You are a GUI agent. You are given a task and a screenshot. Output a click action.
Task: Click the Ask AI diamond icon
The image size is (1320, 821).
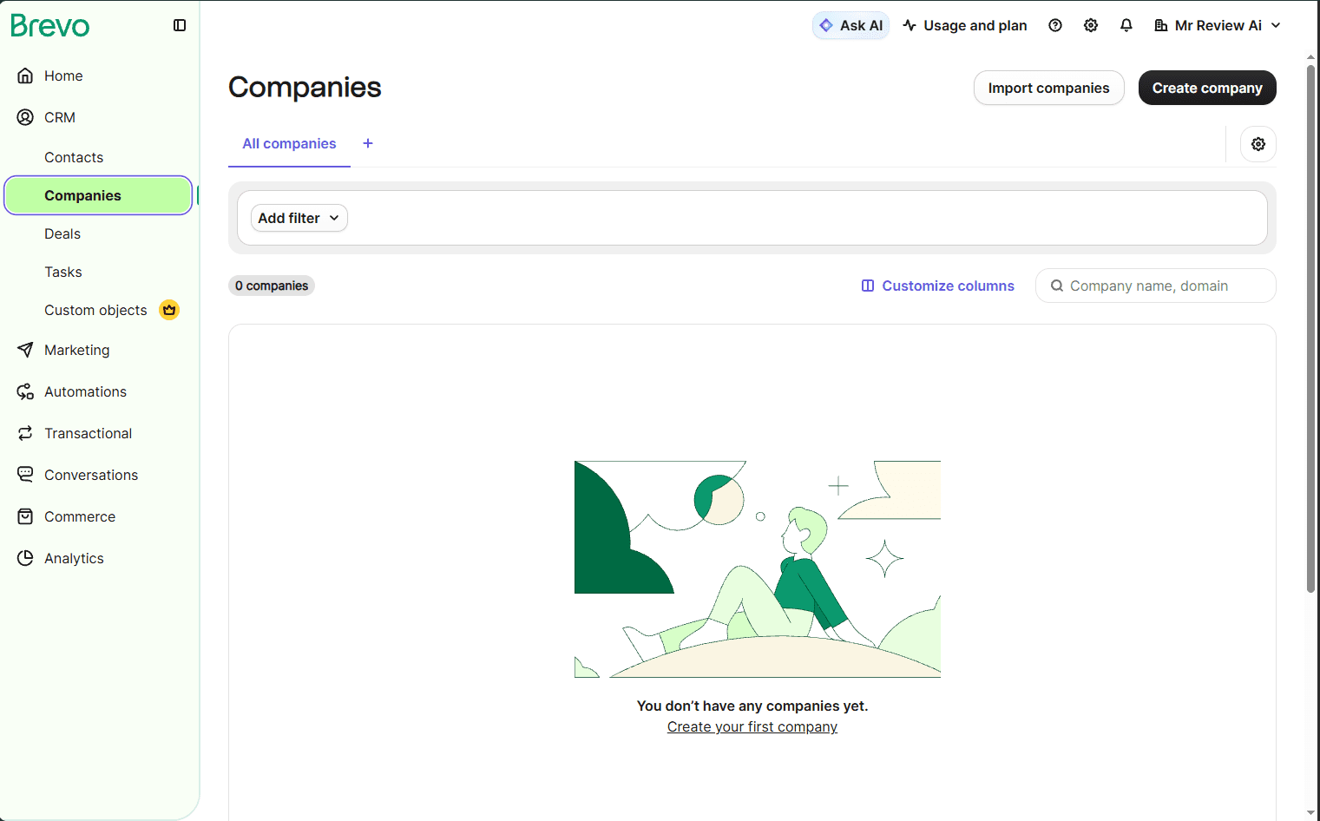(x=826, y=25)
